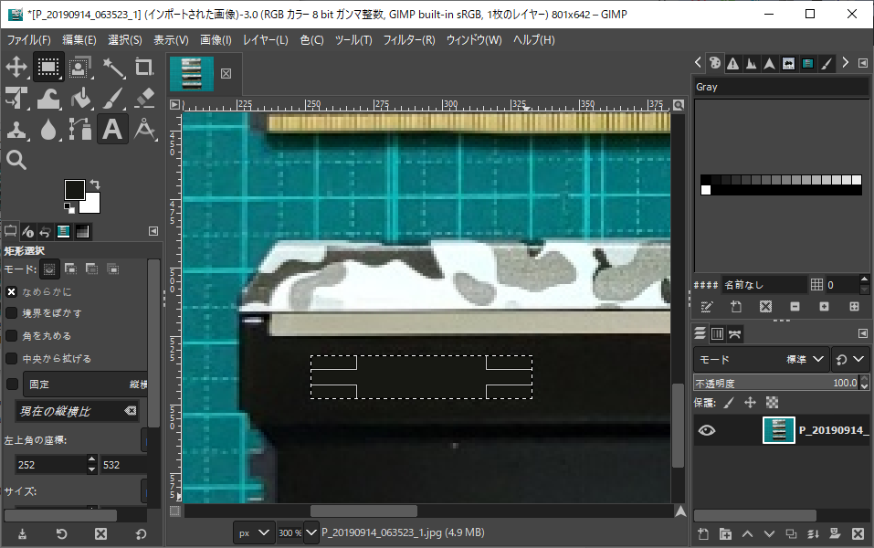Viewport: 874px width, 548px height.
Task: Open the 固定 縦横比 dropdown
Action: 85,385
